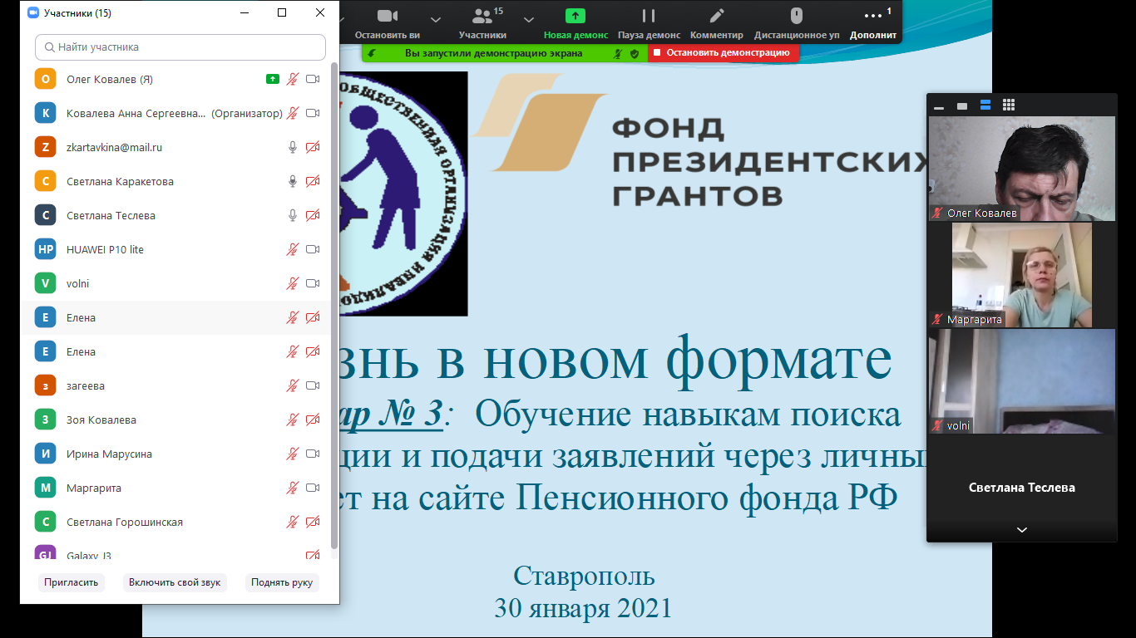Image resolution: width=1136 pixels, height=638 pixels.
Task: Select participant name Светлана Горошинская
Action: tap(125, 522)
